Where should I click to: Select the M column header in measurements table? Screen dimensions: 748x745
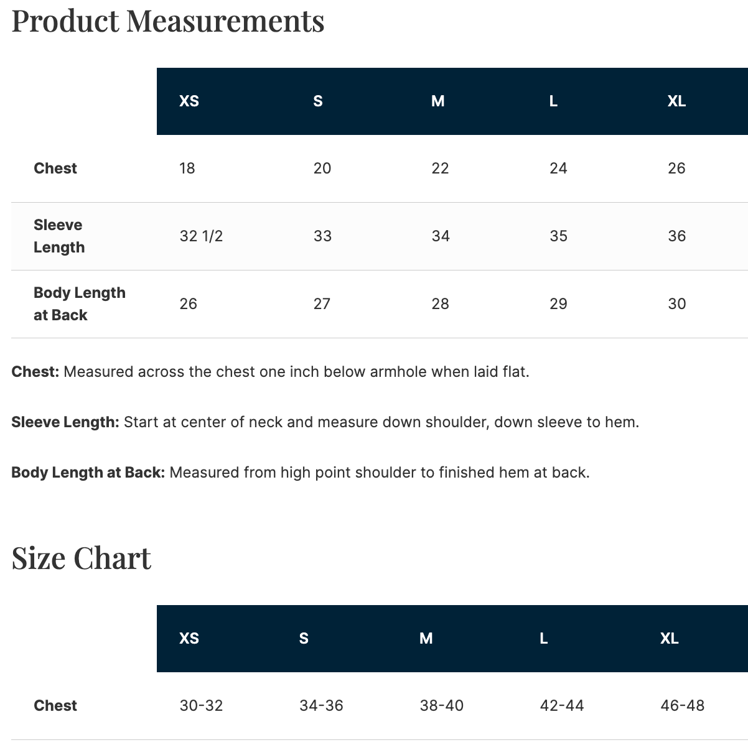(x=438, y=101)
